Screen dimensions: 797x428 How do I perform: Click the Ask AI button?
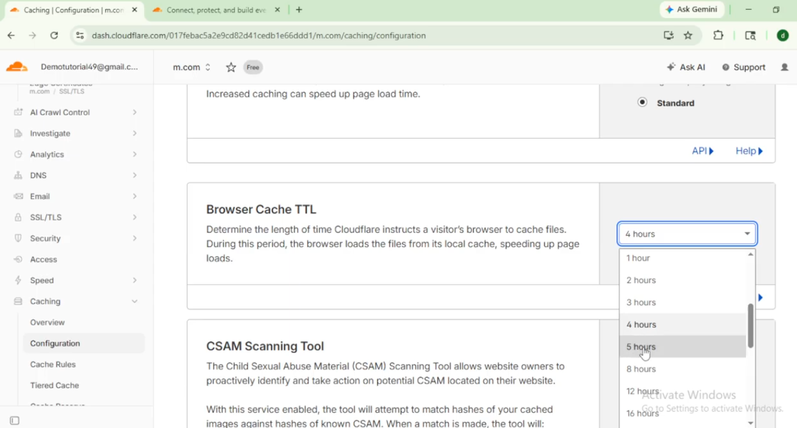686,67
